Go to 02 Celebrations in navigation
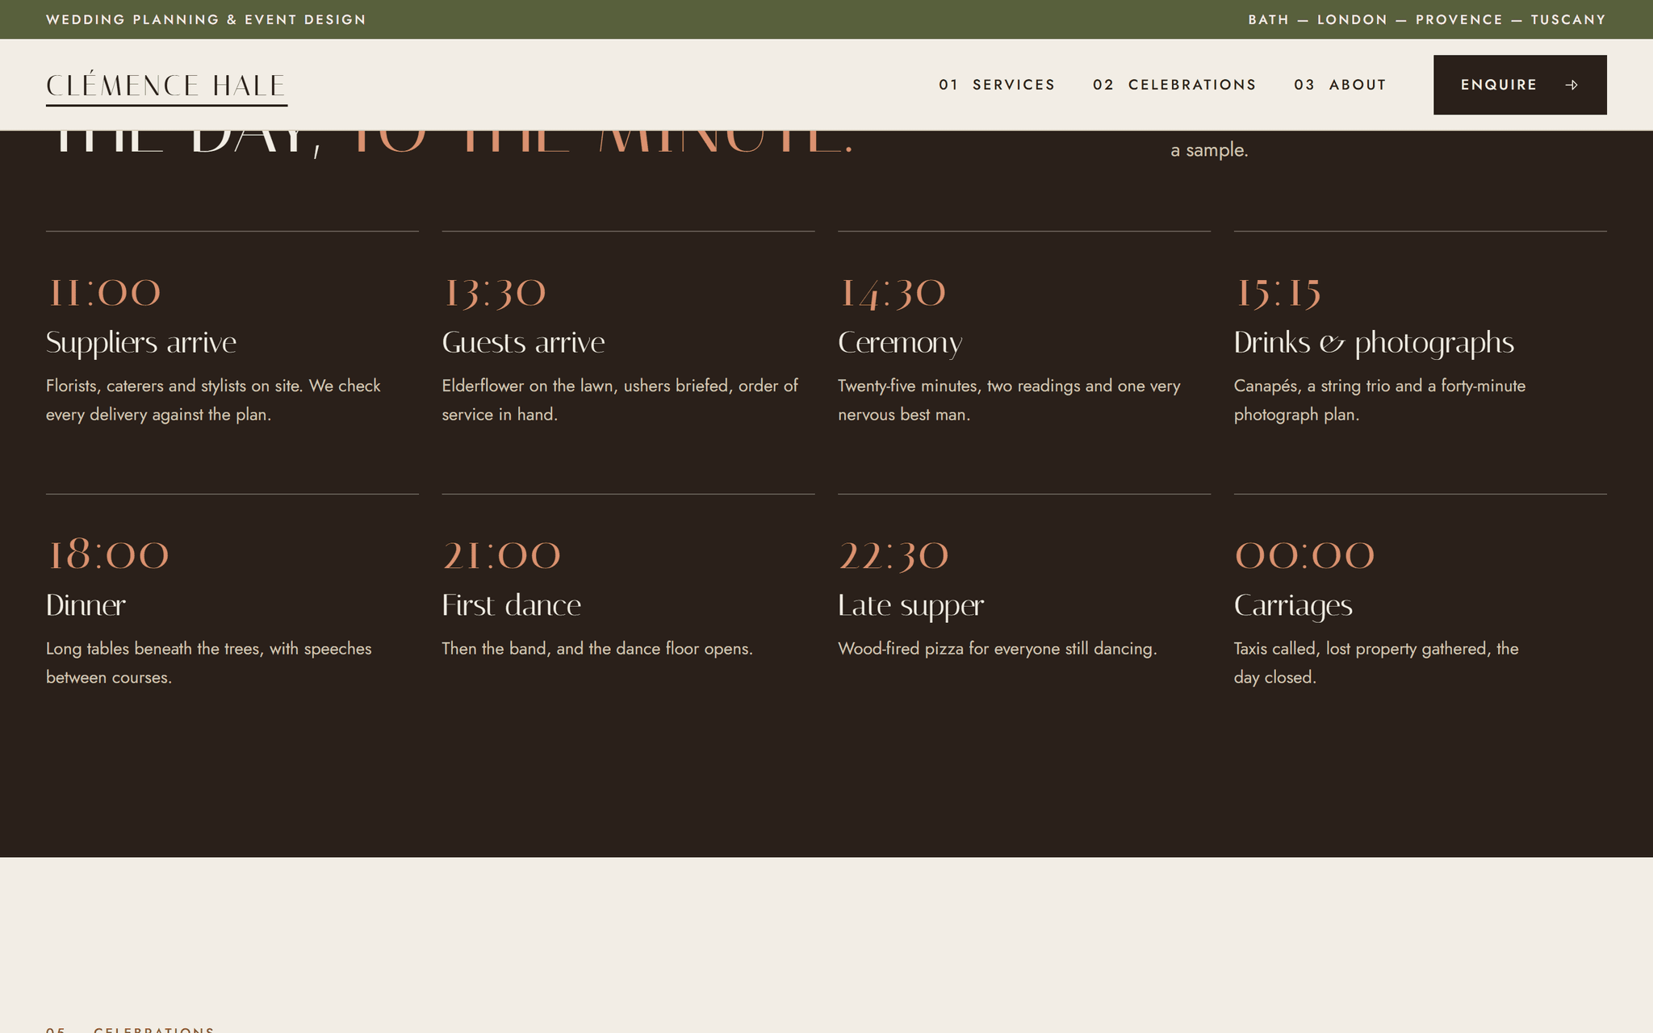This screenshot has height=1033, width=1653. tap(1174, 85)
